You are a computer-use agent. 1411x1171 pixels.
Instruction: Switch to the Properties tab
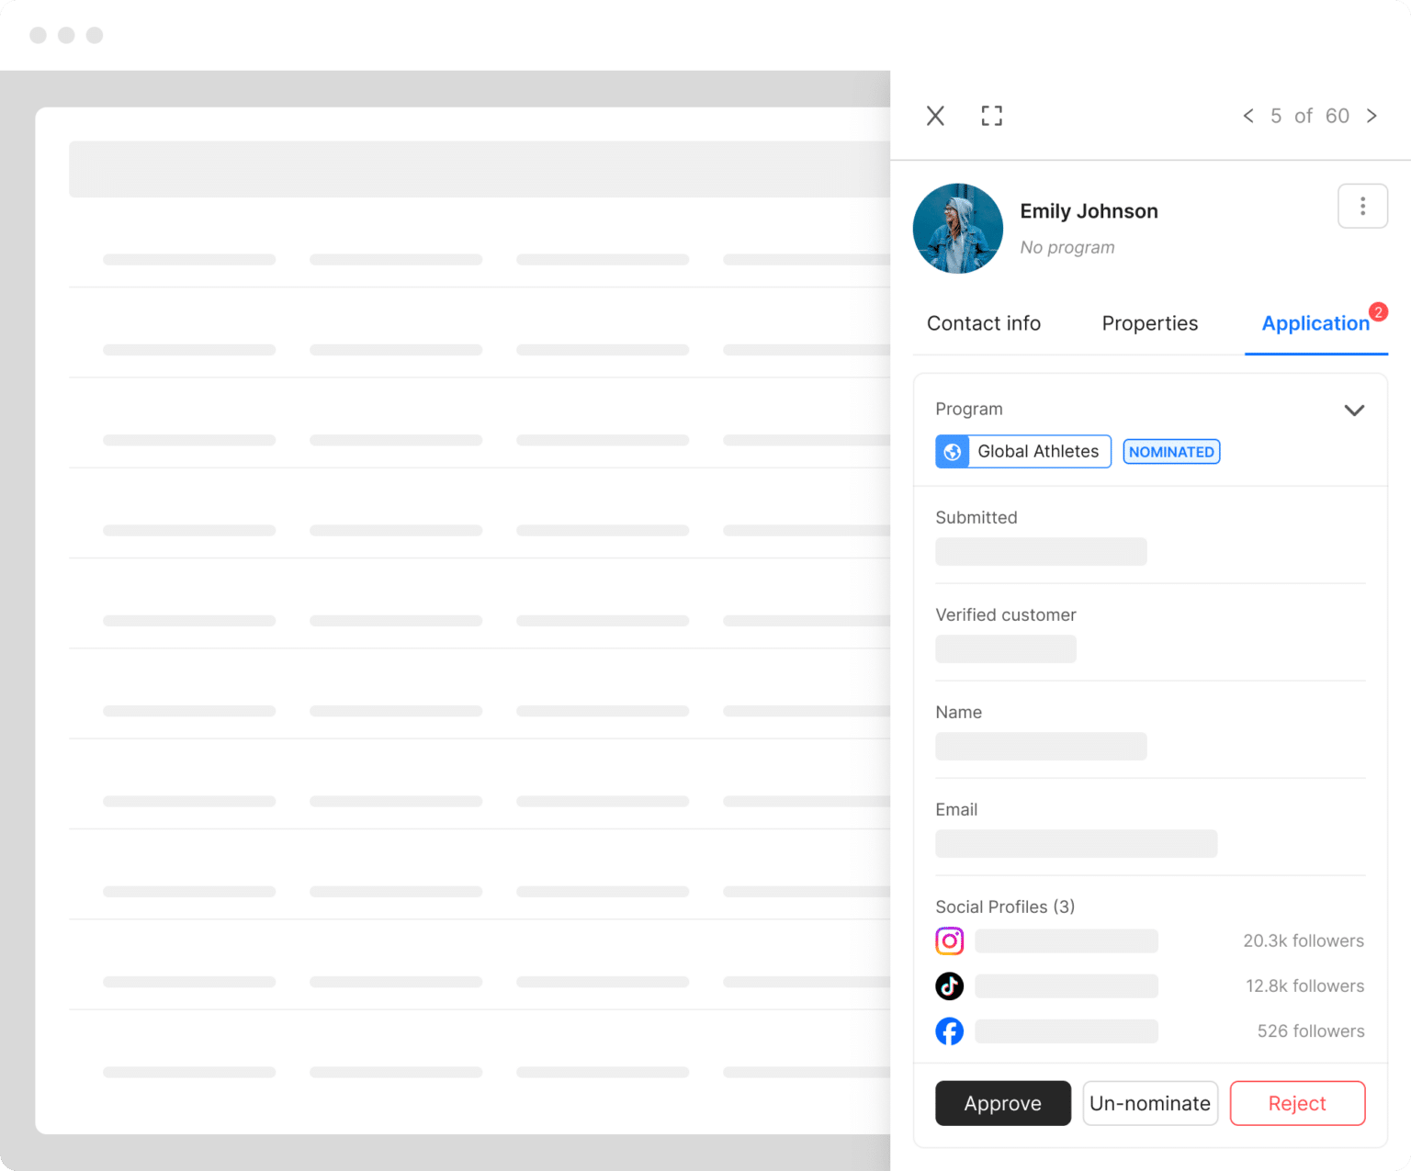[x=1149, y=323]
